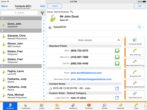Open the Products tab
Viewport: 147px width, 110px height.
pos(89,106)
